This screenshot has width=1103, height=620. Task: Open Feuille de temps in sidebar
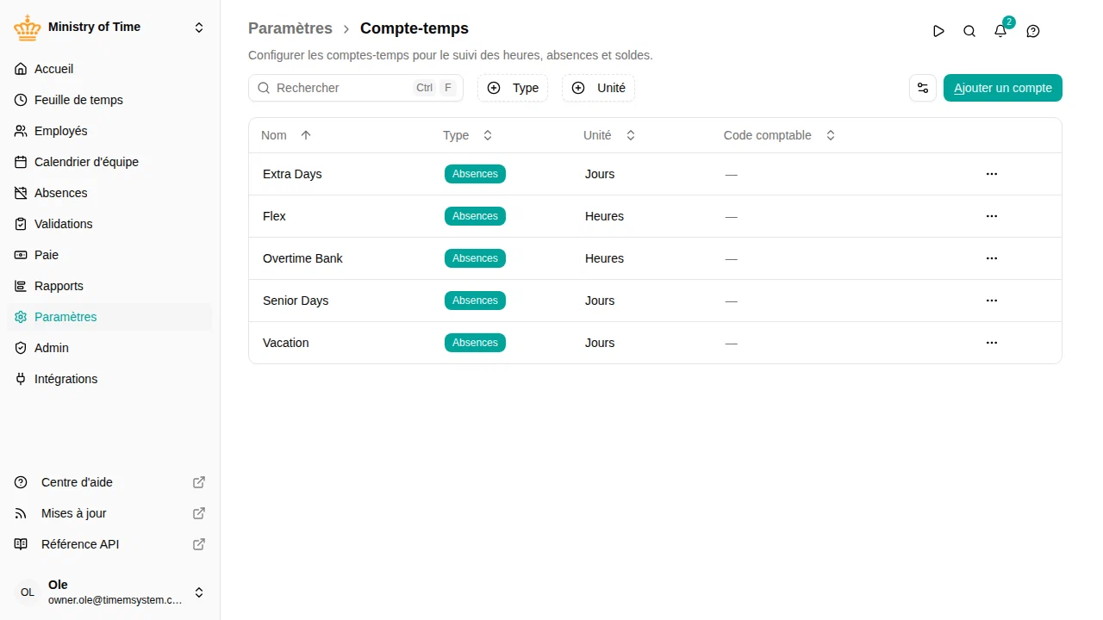tap(109, 100)
